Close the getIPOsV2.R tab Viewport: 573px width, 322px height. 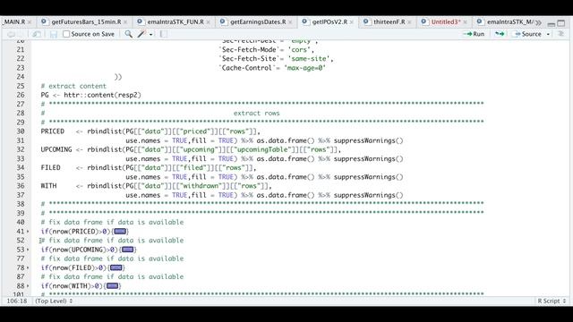pyautogui.click(x=352, y=22)
